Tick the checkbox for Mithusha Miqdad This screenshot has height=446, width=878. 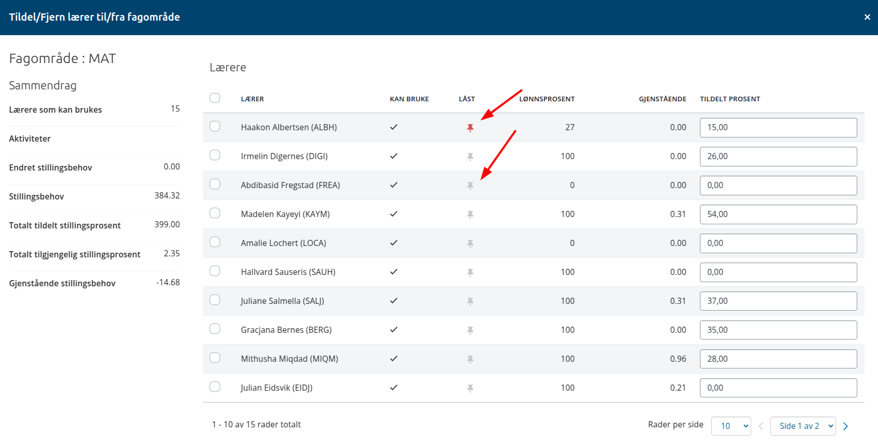coord(215,358)
